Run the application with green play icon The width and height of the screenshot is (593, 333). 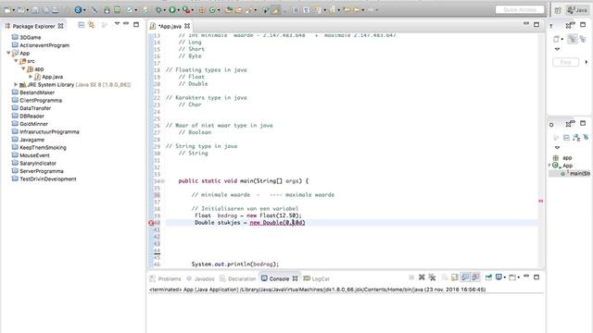(x=172, y=10)
